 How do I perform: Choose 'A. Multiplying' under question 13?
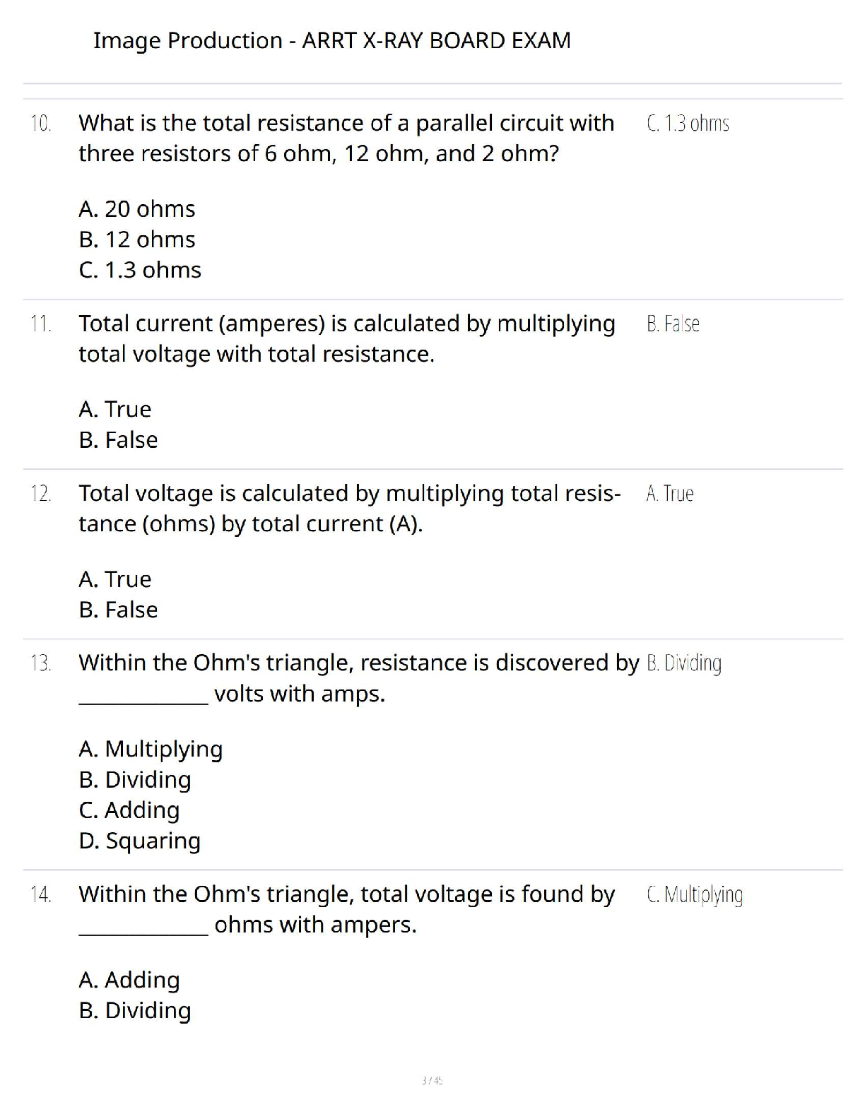(x=151, y=749)
